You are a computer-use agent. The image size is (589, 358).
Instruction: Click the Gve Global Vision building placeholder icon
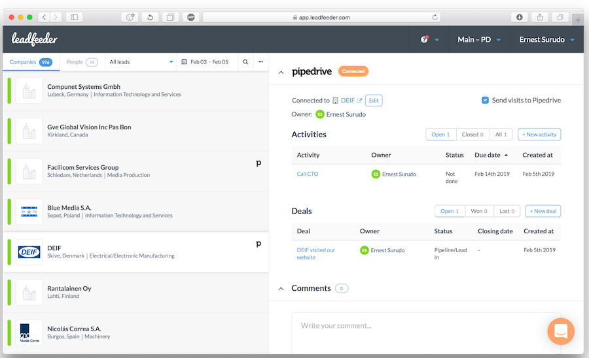29,131
